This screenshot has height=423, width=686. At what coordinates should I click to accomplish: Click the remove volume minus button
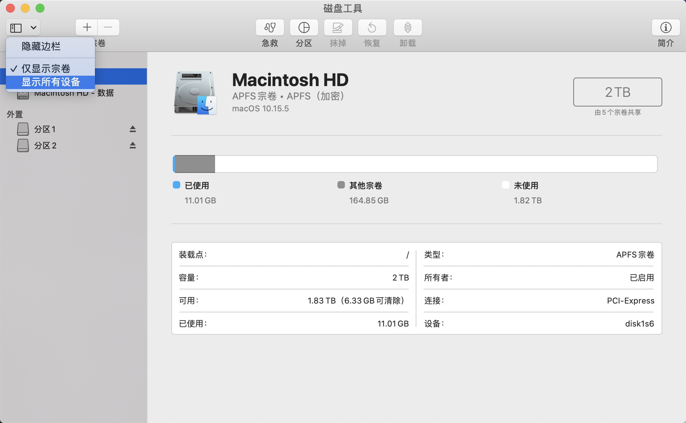[x=108, y=27]
